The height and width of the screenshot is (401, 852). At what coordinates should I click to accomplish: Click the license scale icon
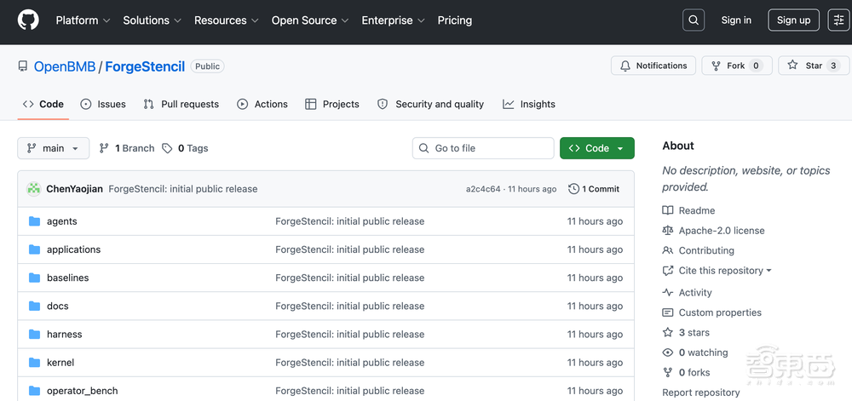[668, 231]
